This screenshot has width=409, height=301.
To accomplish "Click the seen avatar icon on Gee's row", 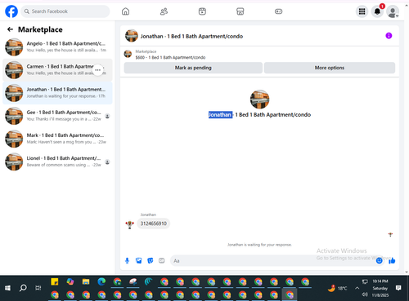I will pyautogui.click(x=107, y=116).
